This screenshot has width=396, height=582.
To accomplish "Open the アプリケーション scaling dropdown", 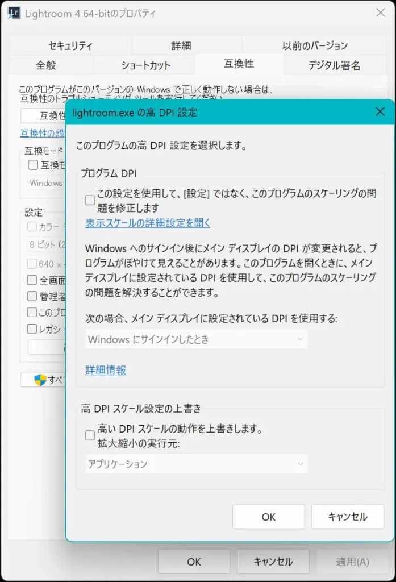I will [197, 464].
